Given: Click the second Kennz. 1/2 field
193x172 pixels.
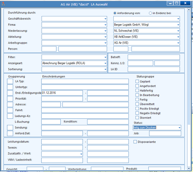Looking at the screenshot, I should coord(167,63).
